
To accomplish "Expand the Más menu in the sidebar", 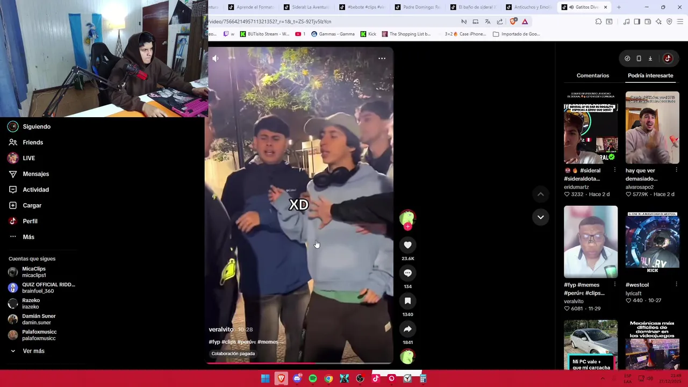I will coord(22,237).
